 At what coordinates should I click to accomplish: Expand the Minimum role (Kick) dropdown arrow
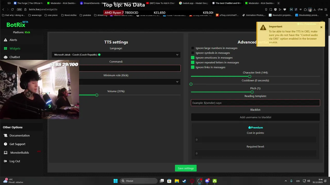pyautogui.click(x=177, y=82)
